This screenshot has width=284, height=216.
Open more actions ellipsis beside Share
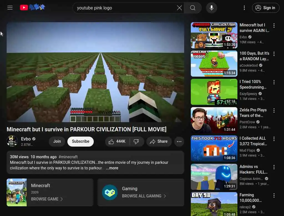point(179,142)
